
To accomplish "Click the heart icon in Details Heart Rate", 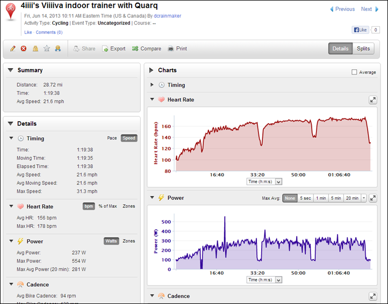I will tap(20, 206).
